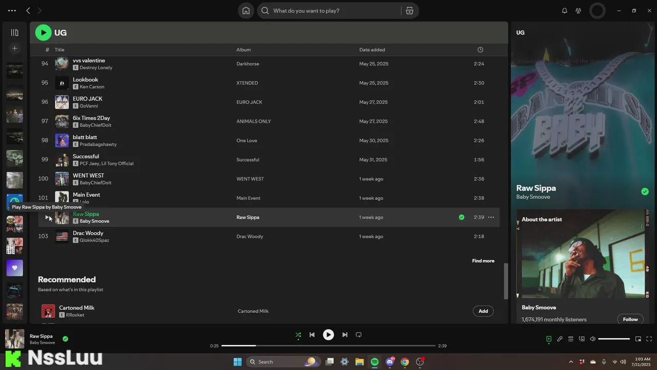The height and width of the screenshot is (370, 657).
Task: Open the user profile avatar menu
Action: click(x=597, y=11)
